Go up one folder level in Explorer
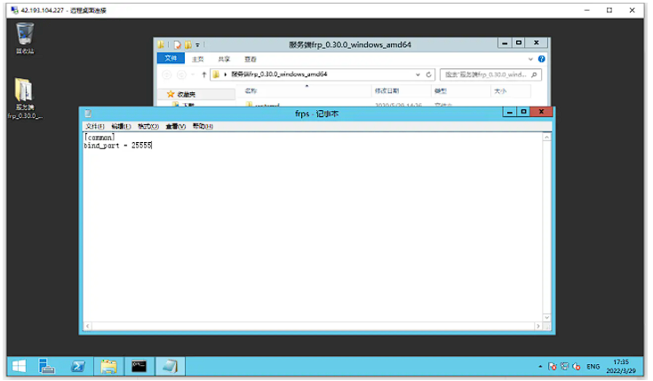653x381 pixels. [x=203, y=75]
